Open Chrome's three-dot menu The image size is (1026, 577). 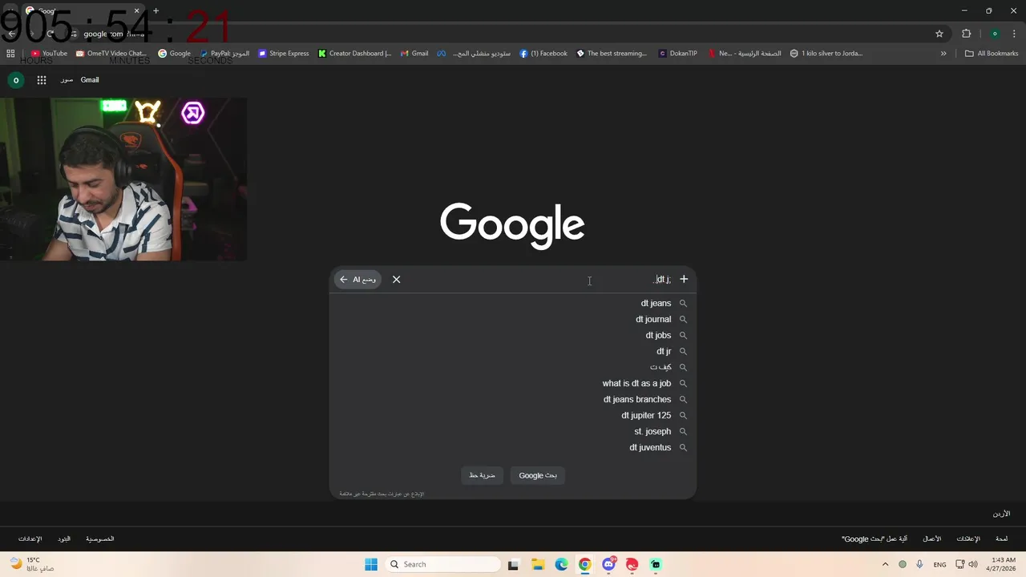(1014, 34)
